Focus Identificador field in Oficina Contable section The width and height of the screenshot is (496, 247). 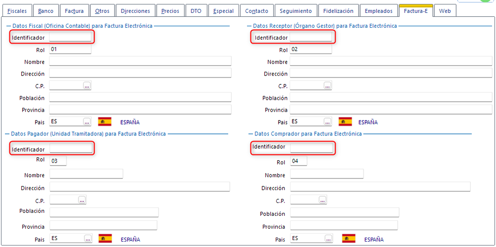coord(70,37)
